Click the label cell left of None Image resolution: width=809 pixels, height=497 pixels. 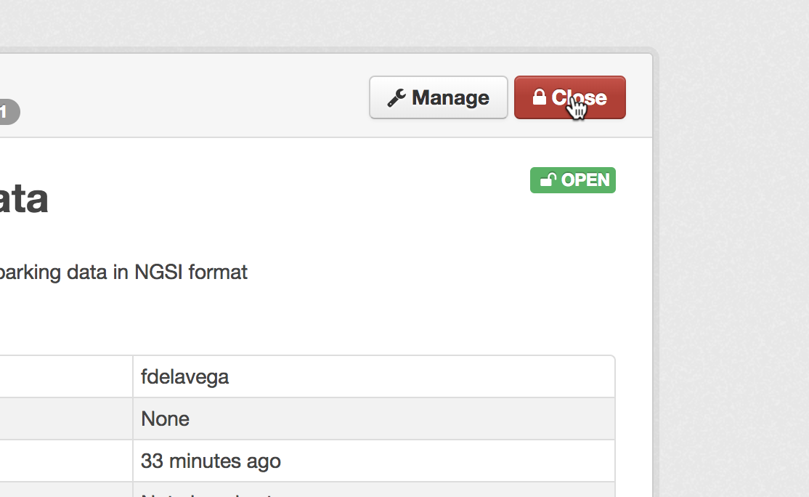[x=66, y=419]
